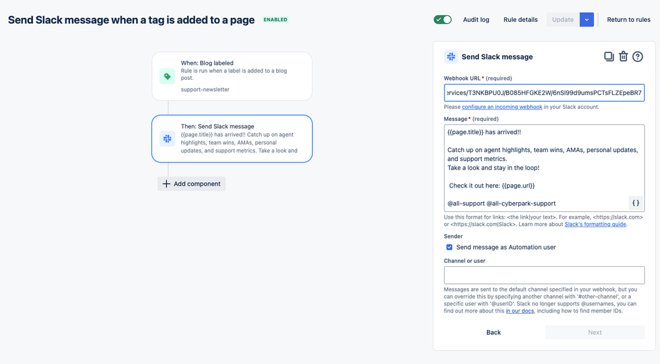The image size is (660, 364).
Task: Focus the Webhook URL field
Action: 544,92
